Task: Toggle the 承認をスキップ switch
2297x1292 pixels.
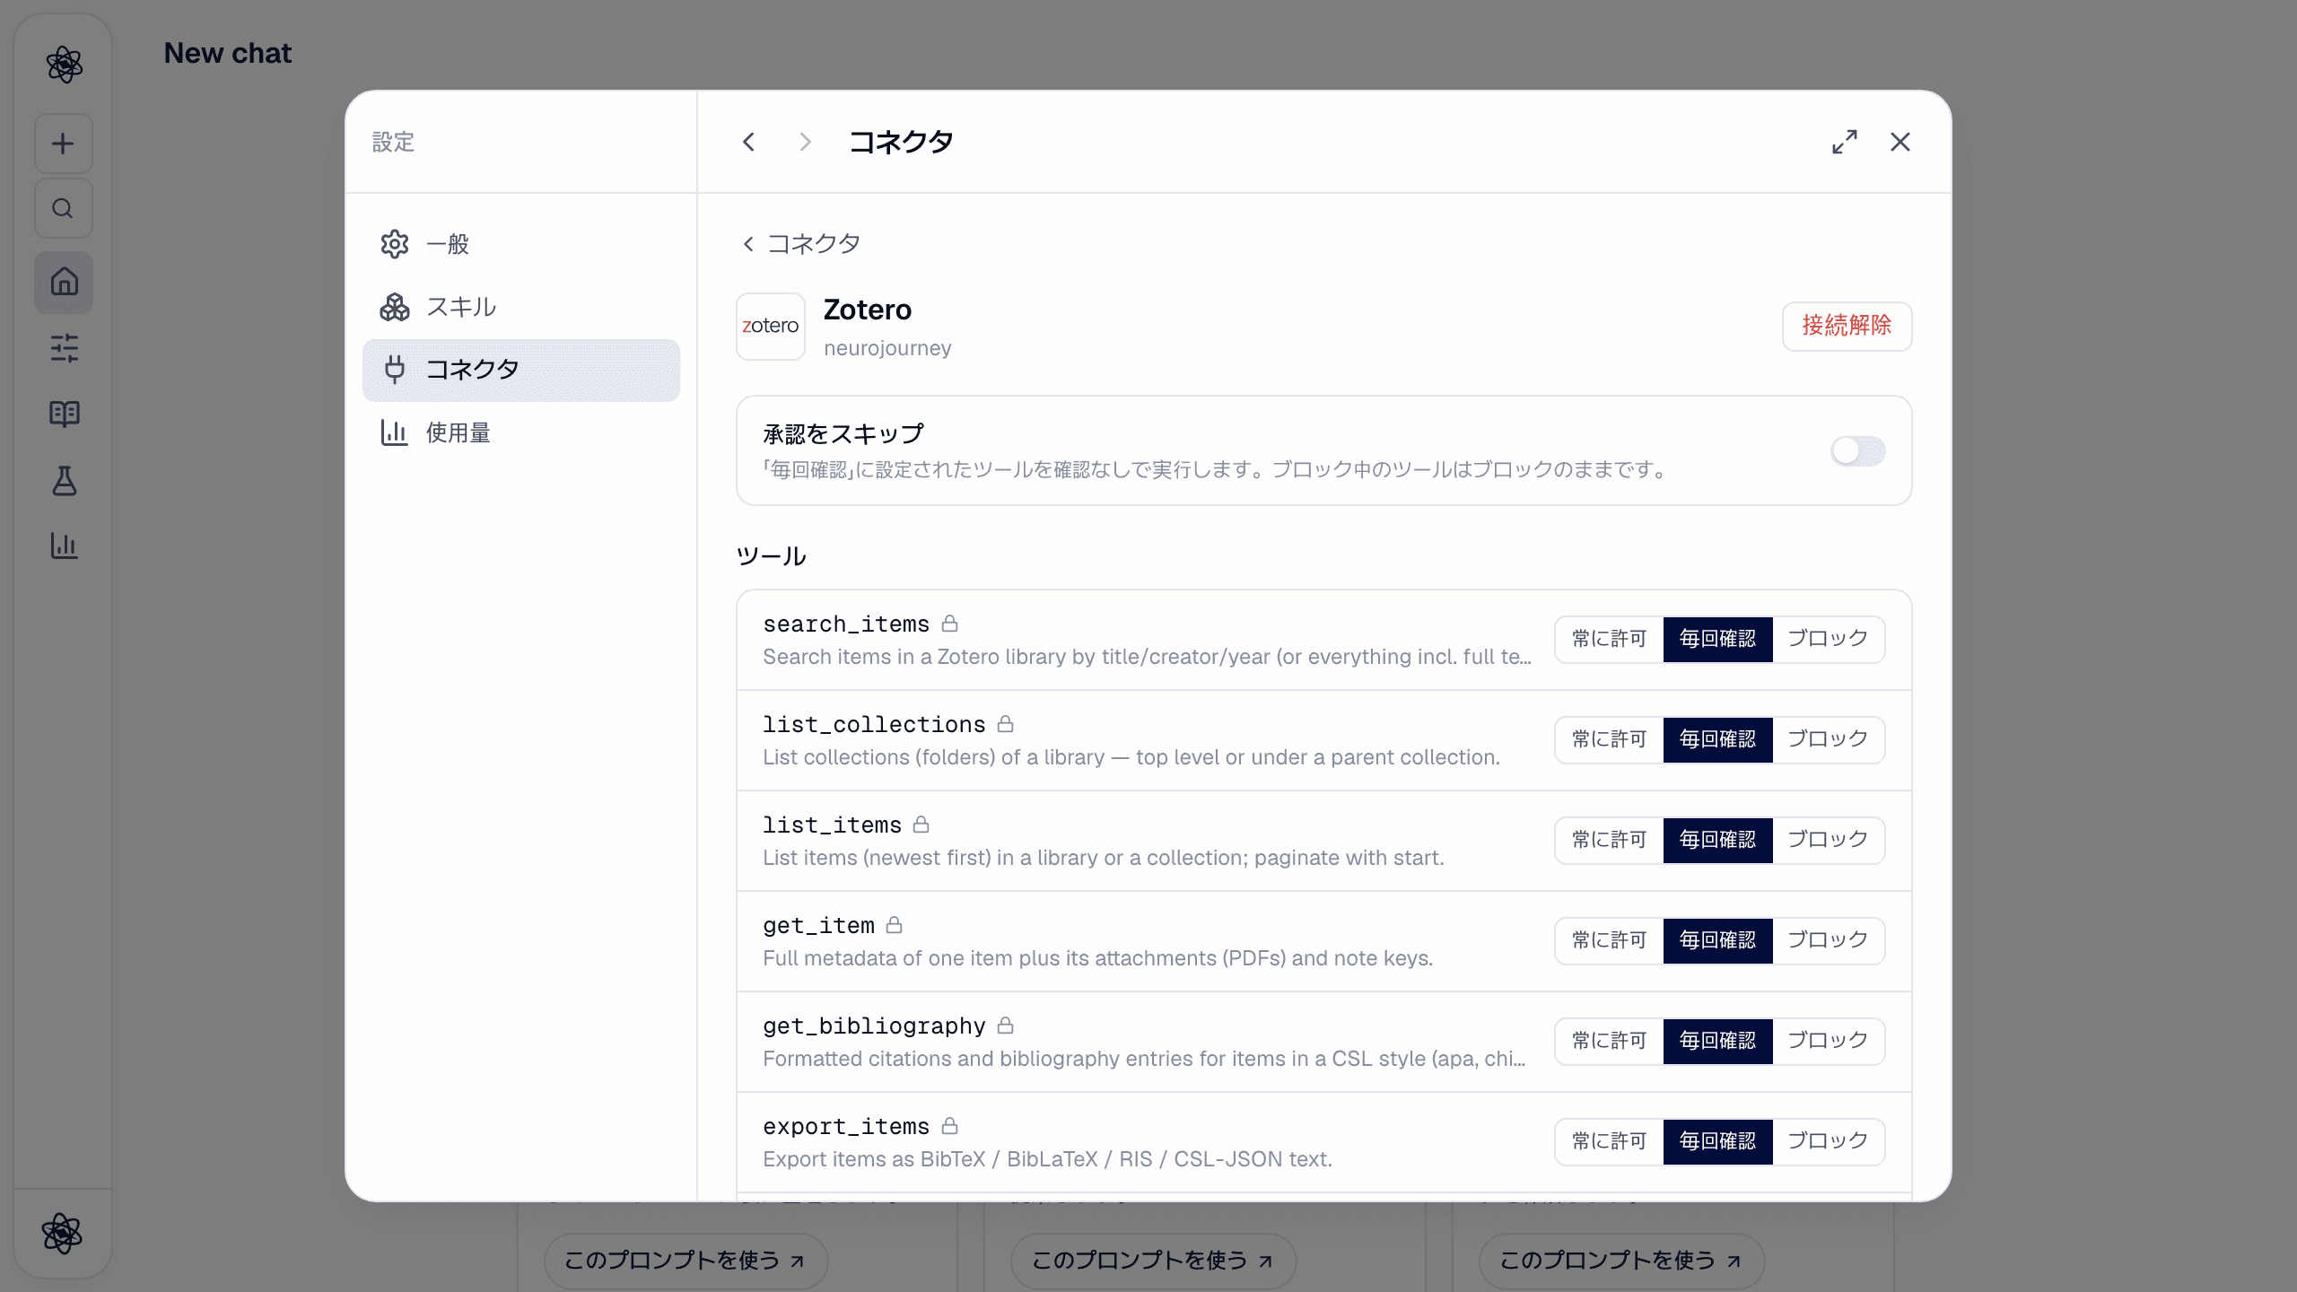Action: coord(1858,450)
